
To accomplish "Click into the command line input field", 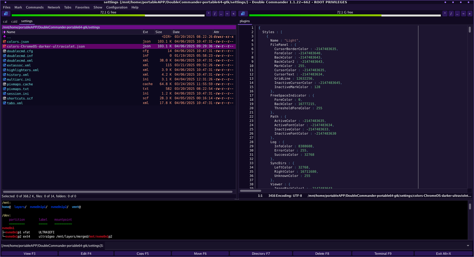I will pos(284,246).
